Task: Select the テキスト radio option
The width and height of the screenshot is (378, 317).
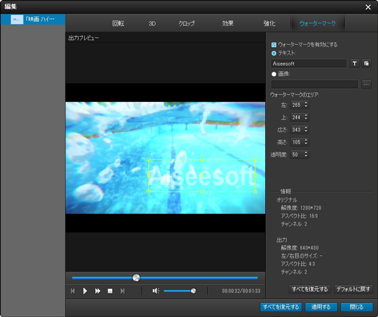Action: click(274, 53)
